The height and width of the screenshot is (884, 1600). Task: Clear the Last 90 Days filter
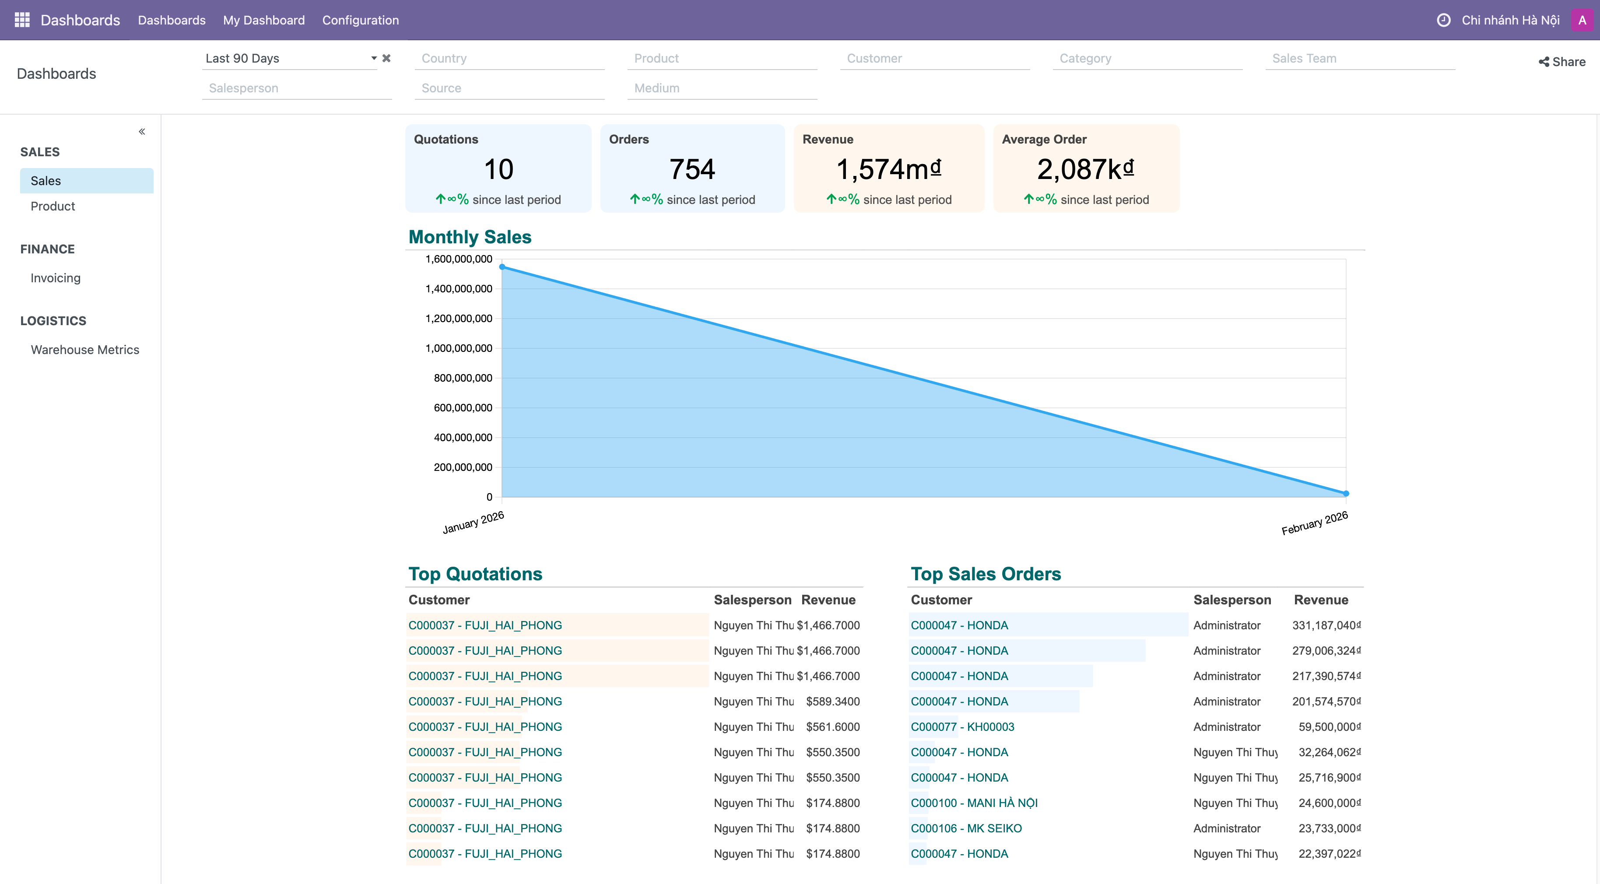click(386, 58)
